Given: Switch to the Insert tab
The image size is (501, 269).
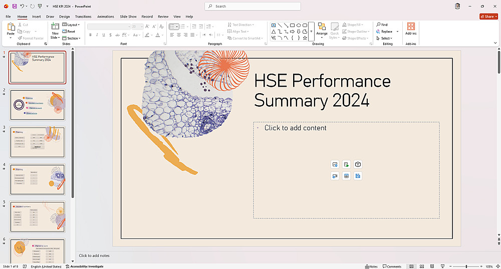Looking at the screenshot, I should click(x=37, y=17).
